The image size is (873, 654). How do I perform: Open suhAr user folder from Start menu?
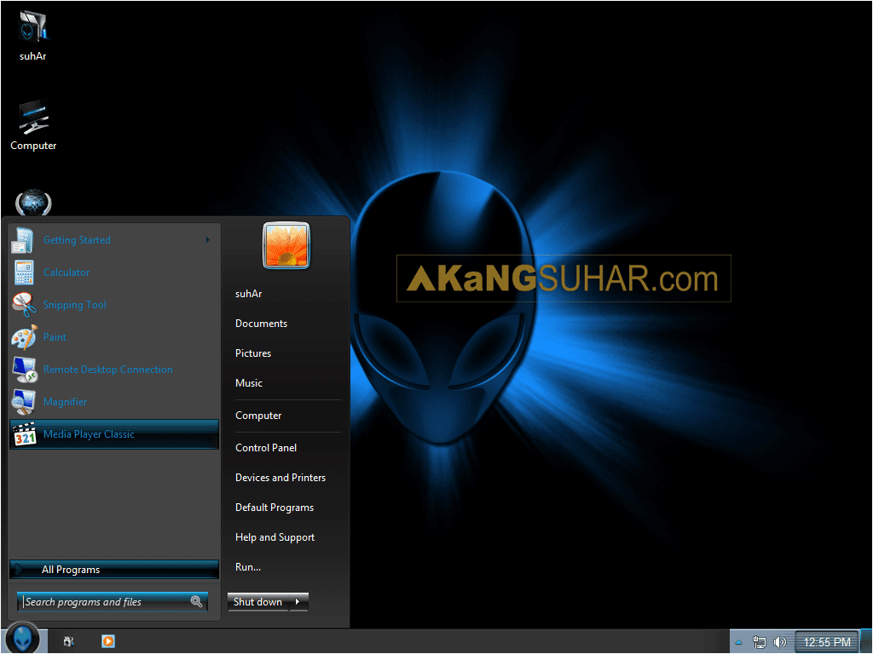pos(248,294)
